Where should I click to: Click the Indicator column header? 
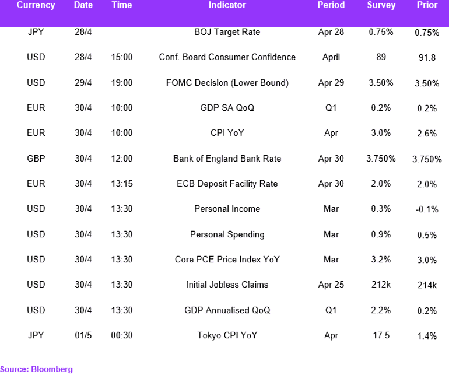pos(227,5)
